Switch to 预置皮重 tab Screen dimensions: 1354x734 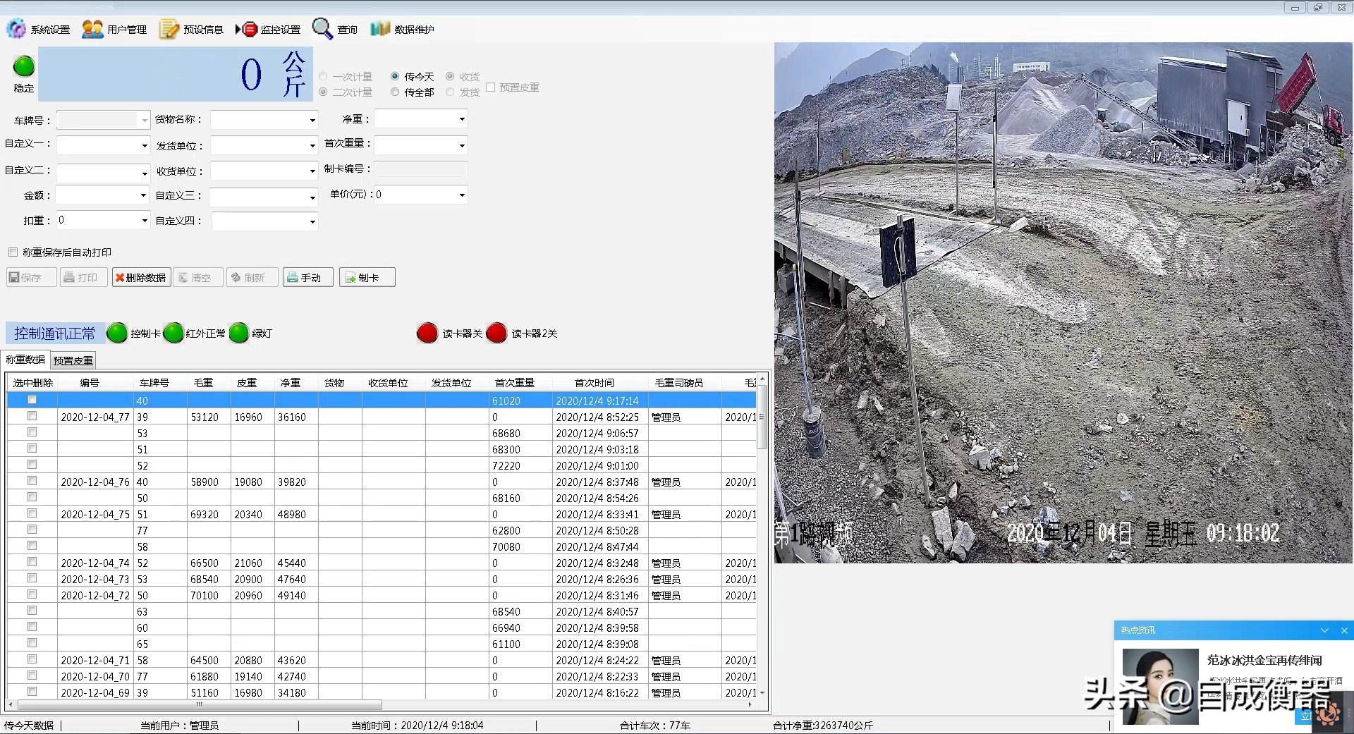73,360
